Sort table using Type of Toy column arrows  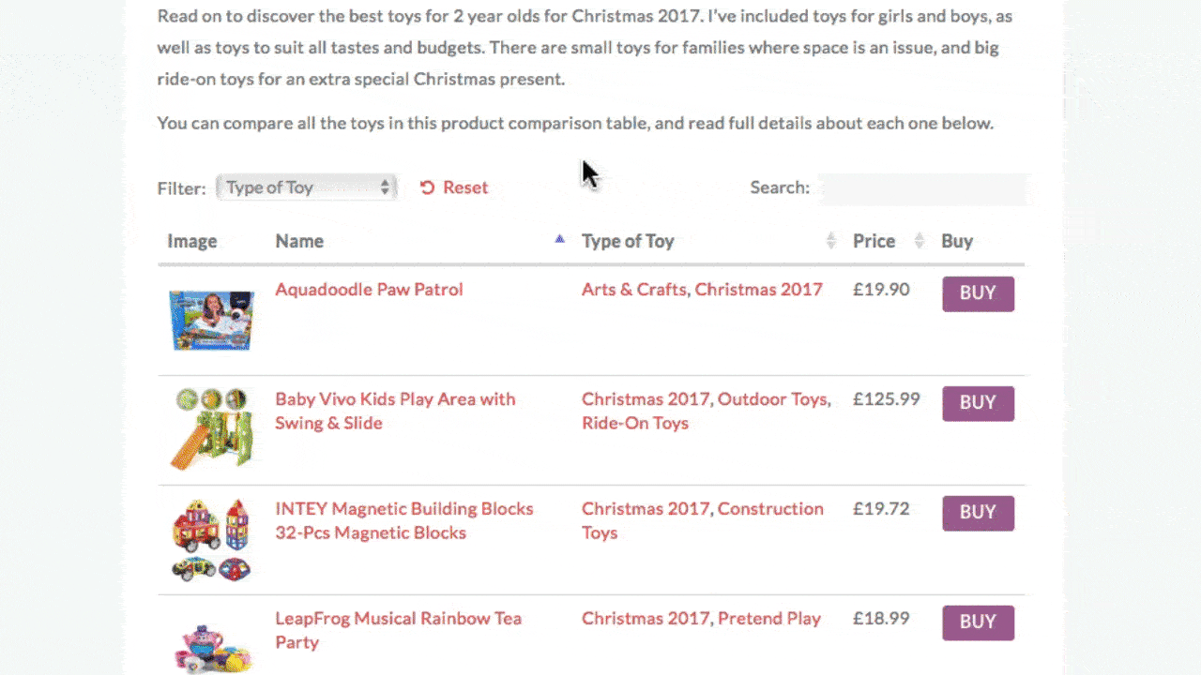(830, 241)
